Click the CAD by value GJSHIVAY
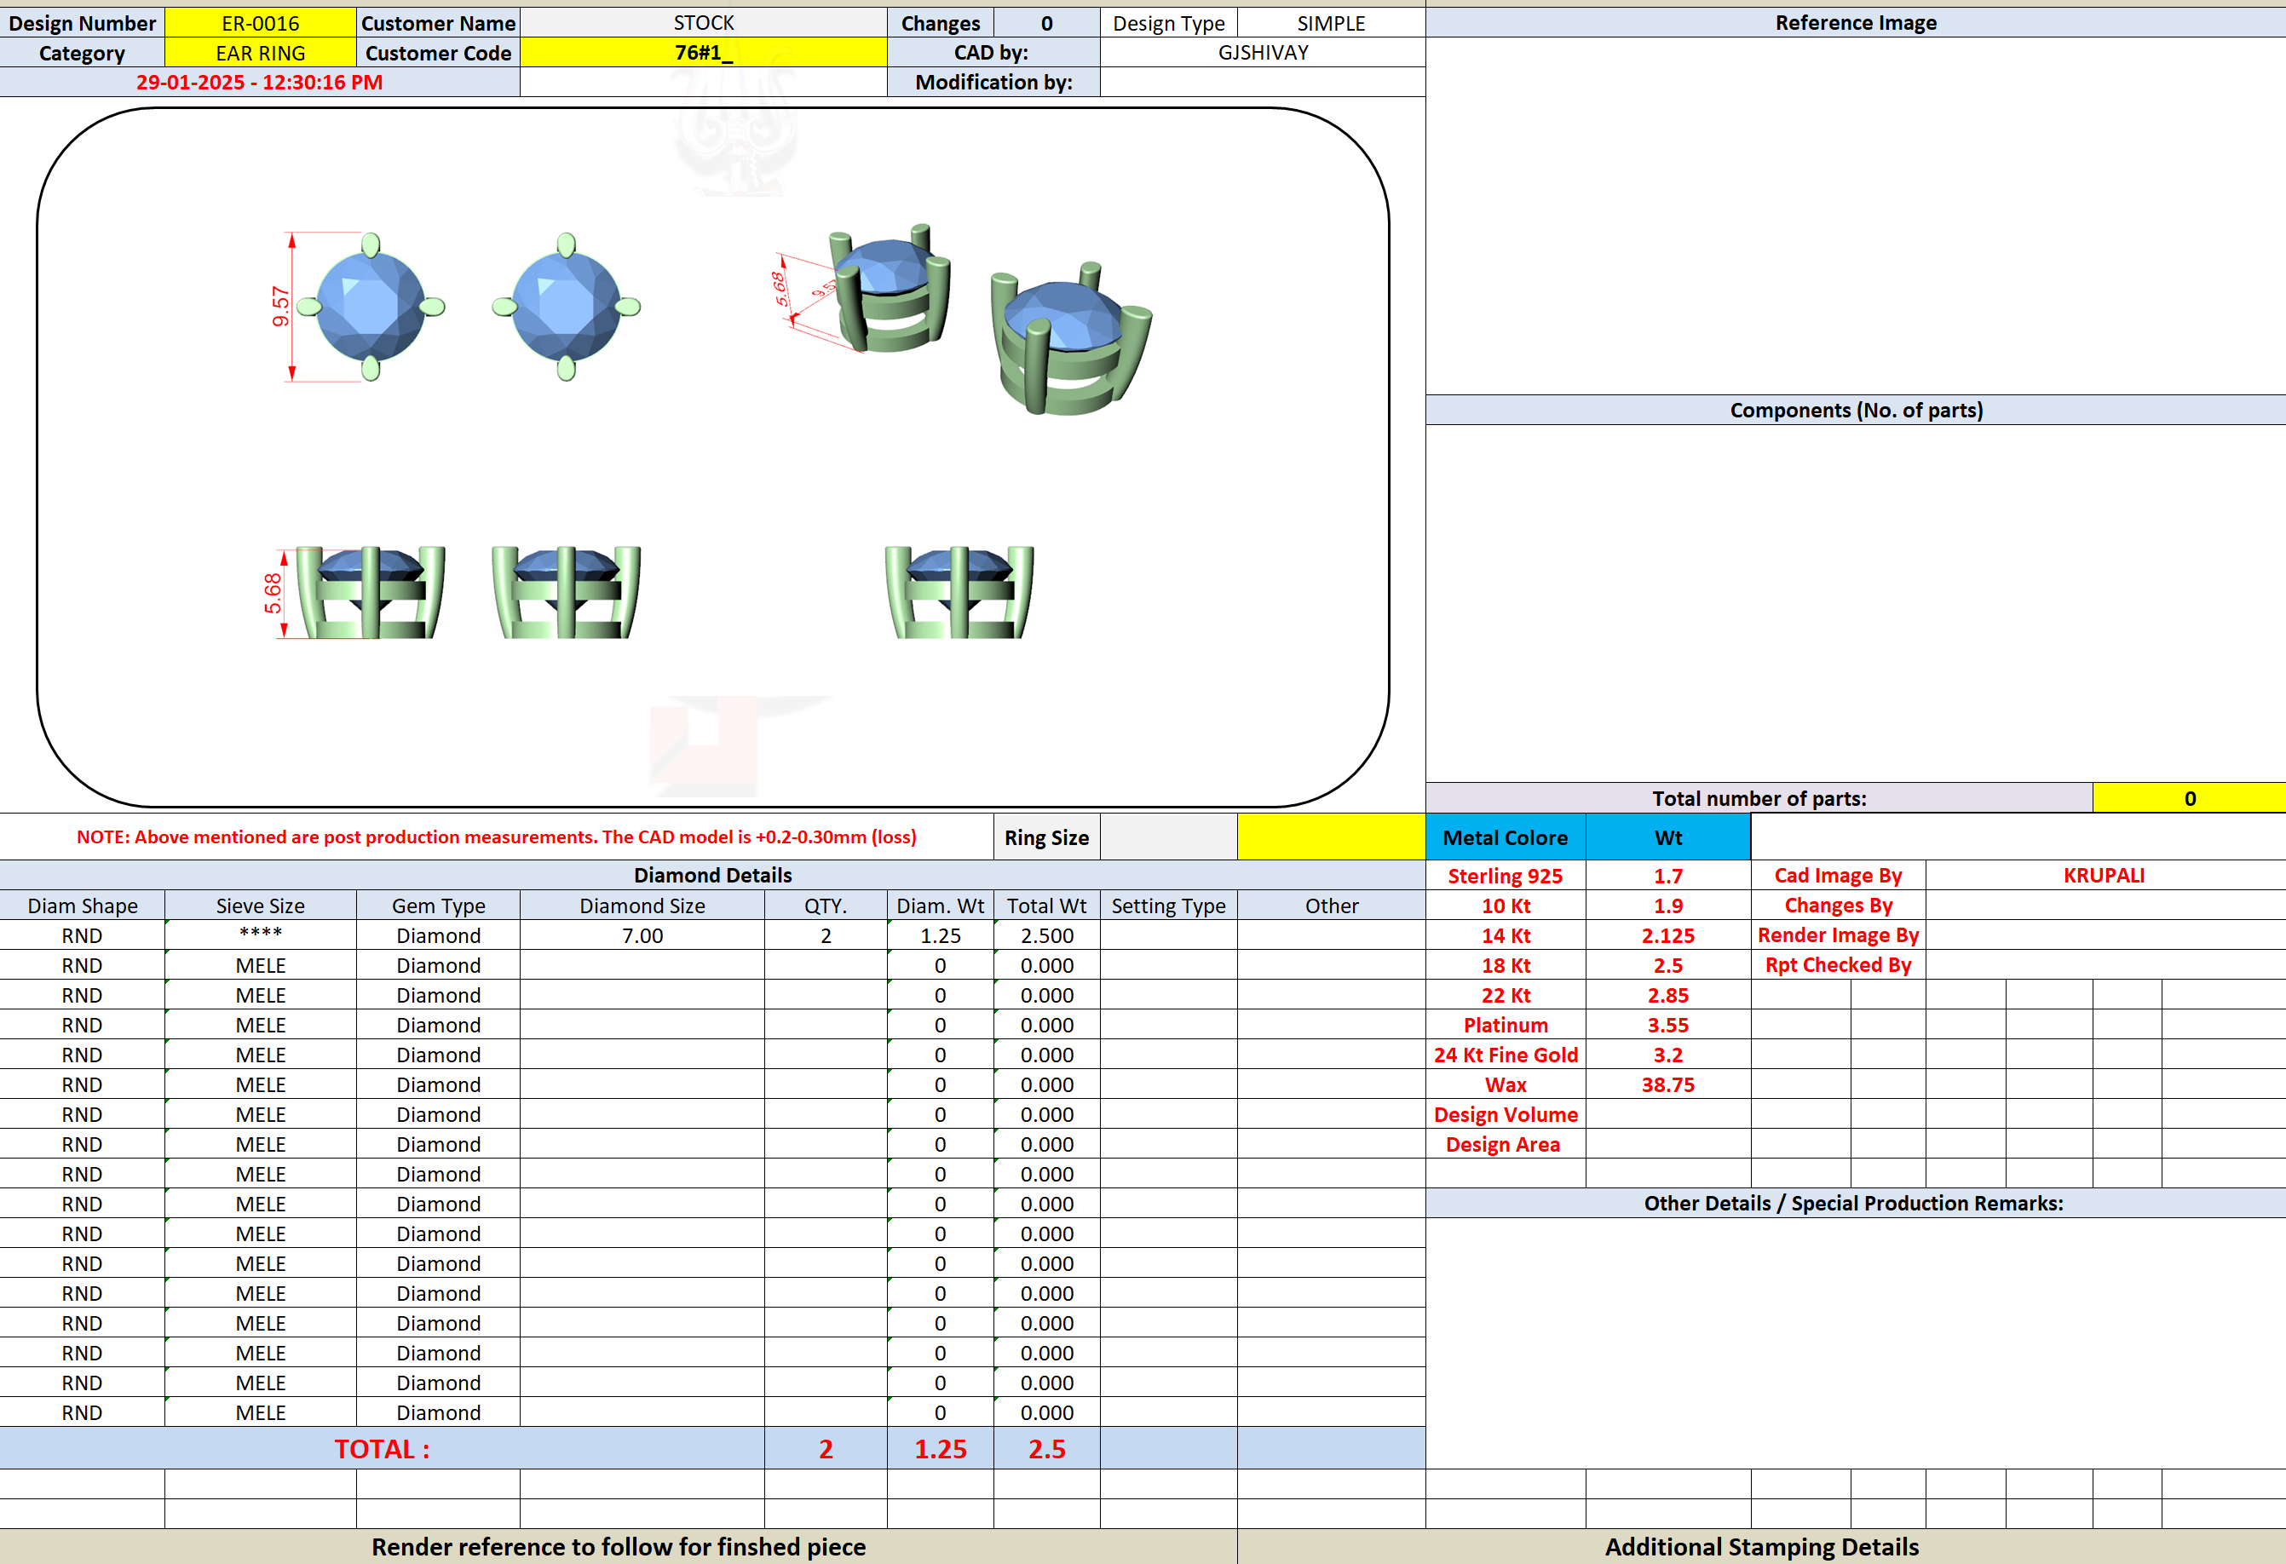 click(1263, 52)
